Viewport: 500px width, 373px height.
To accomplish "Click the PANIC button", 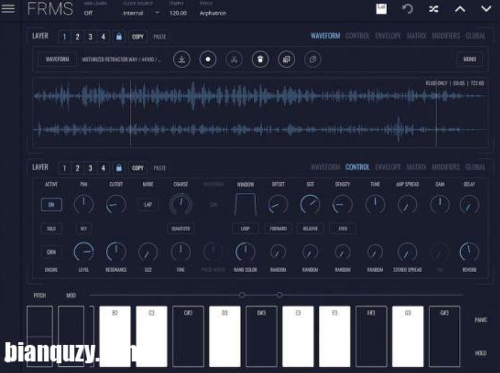I will (481, 320).
